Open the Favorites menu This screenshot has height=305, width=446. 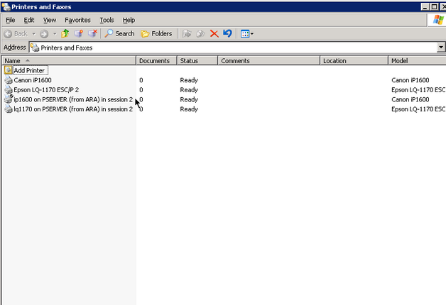pyautogui.click(x=77, y=20)
